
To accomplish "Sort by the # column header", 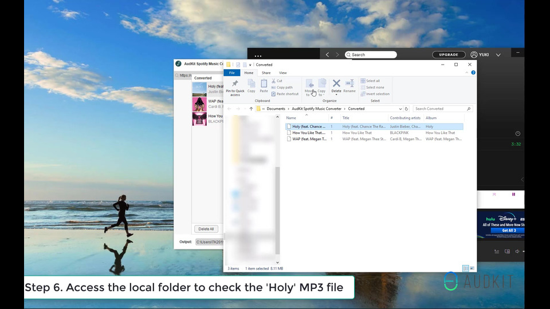I will point(332,118).
